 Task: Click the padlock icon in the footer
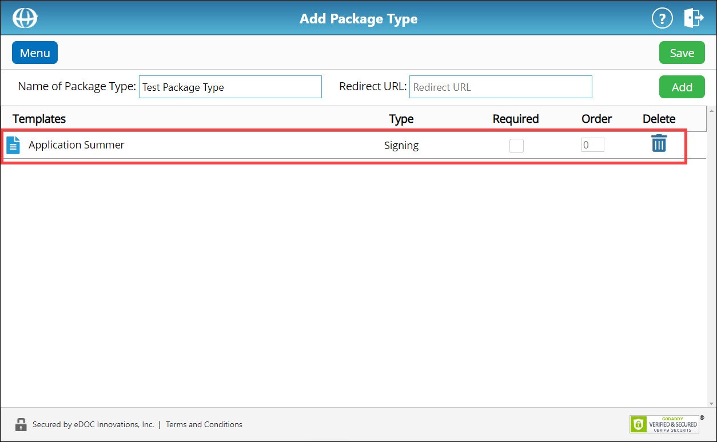pyautogui.click(x=21, y=424)
